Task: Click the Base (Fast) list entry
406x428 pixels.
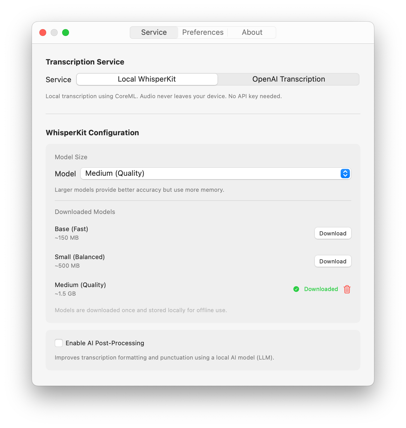Action: click(x=72, y=229)
